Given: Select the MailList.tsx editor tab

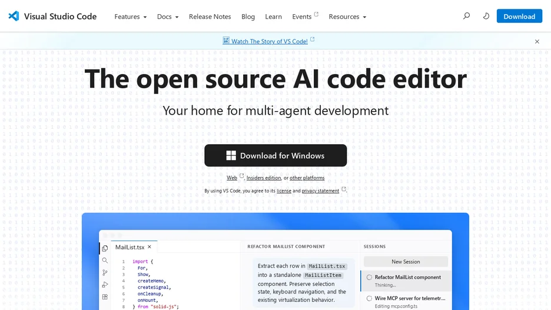Looking at the screenshot, I should [134, 247].
